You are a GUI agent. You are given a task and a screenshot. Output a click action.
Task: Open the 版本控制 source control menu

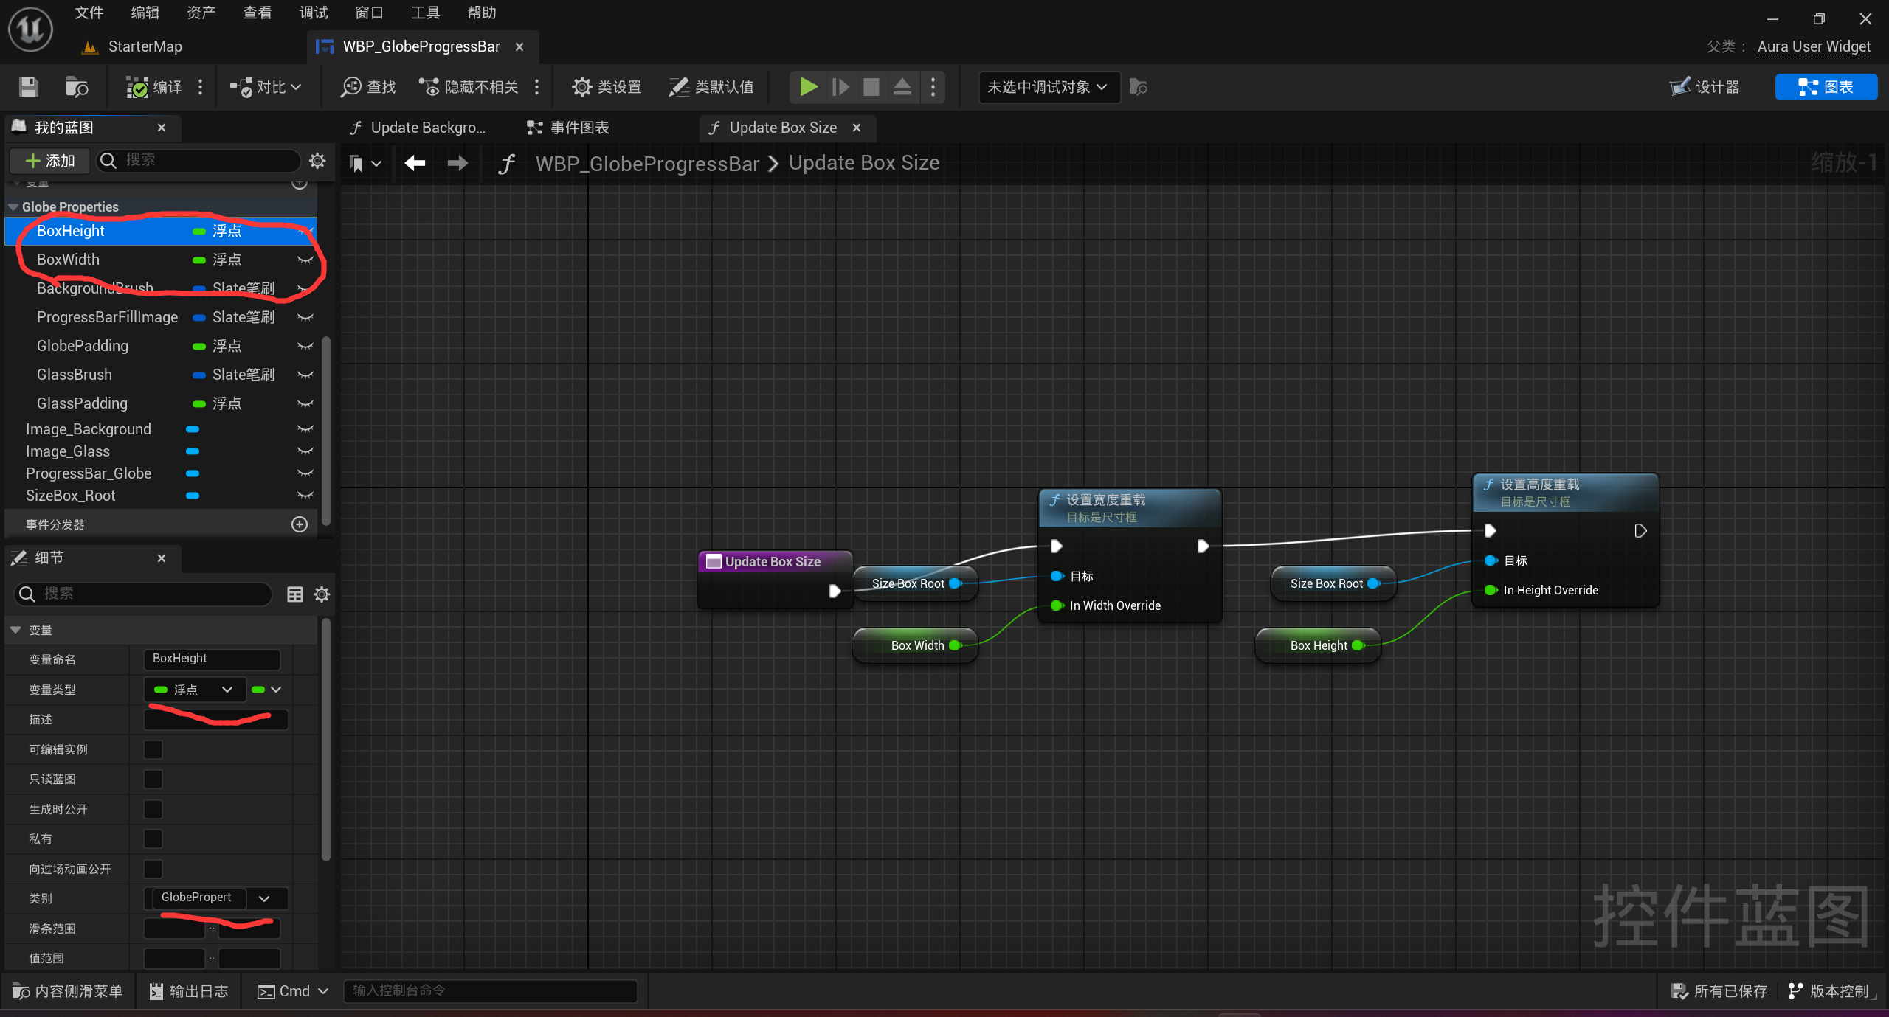pos(1830,991)
